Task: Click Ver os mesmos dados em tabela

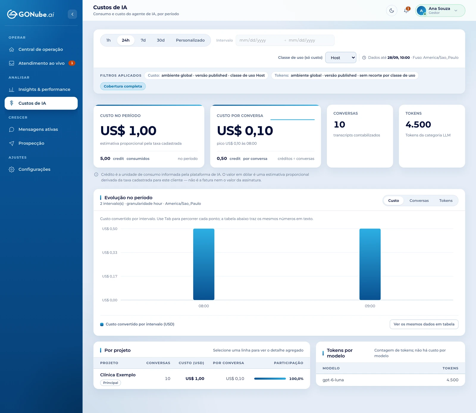Action: (x=424, y=324)
